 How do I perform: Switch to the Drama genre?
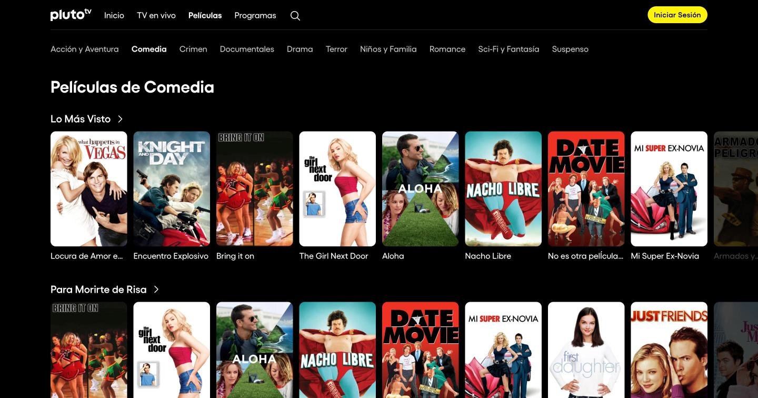pyautogui.click(x=300, y=49)
